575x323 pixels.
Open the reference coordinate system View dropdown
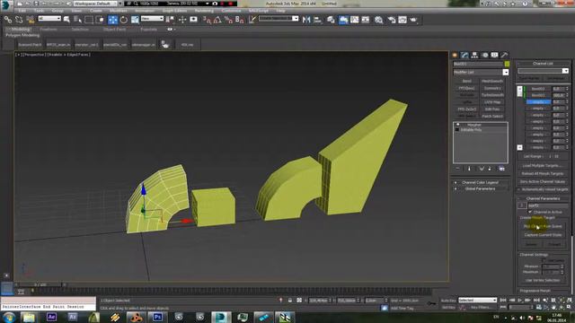tap(152, 18)
